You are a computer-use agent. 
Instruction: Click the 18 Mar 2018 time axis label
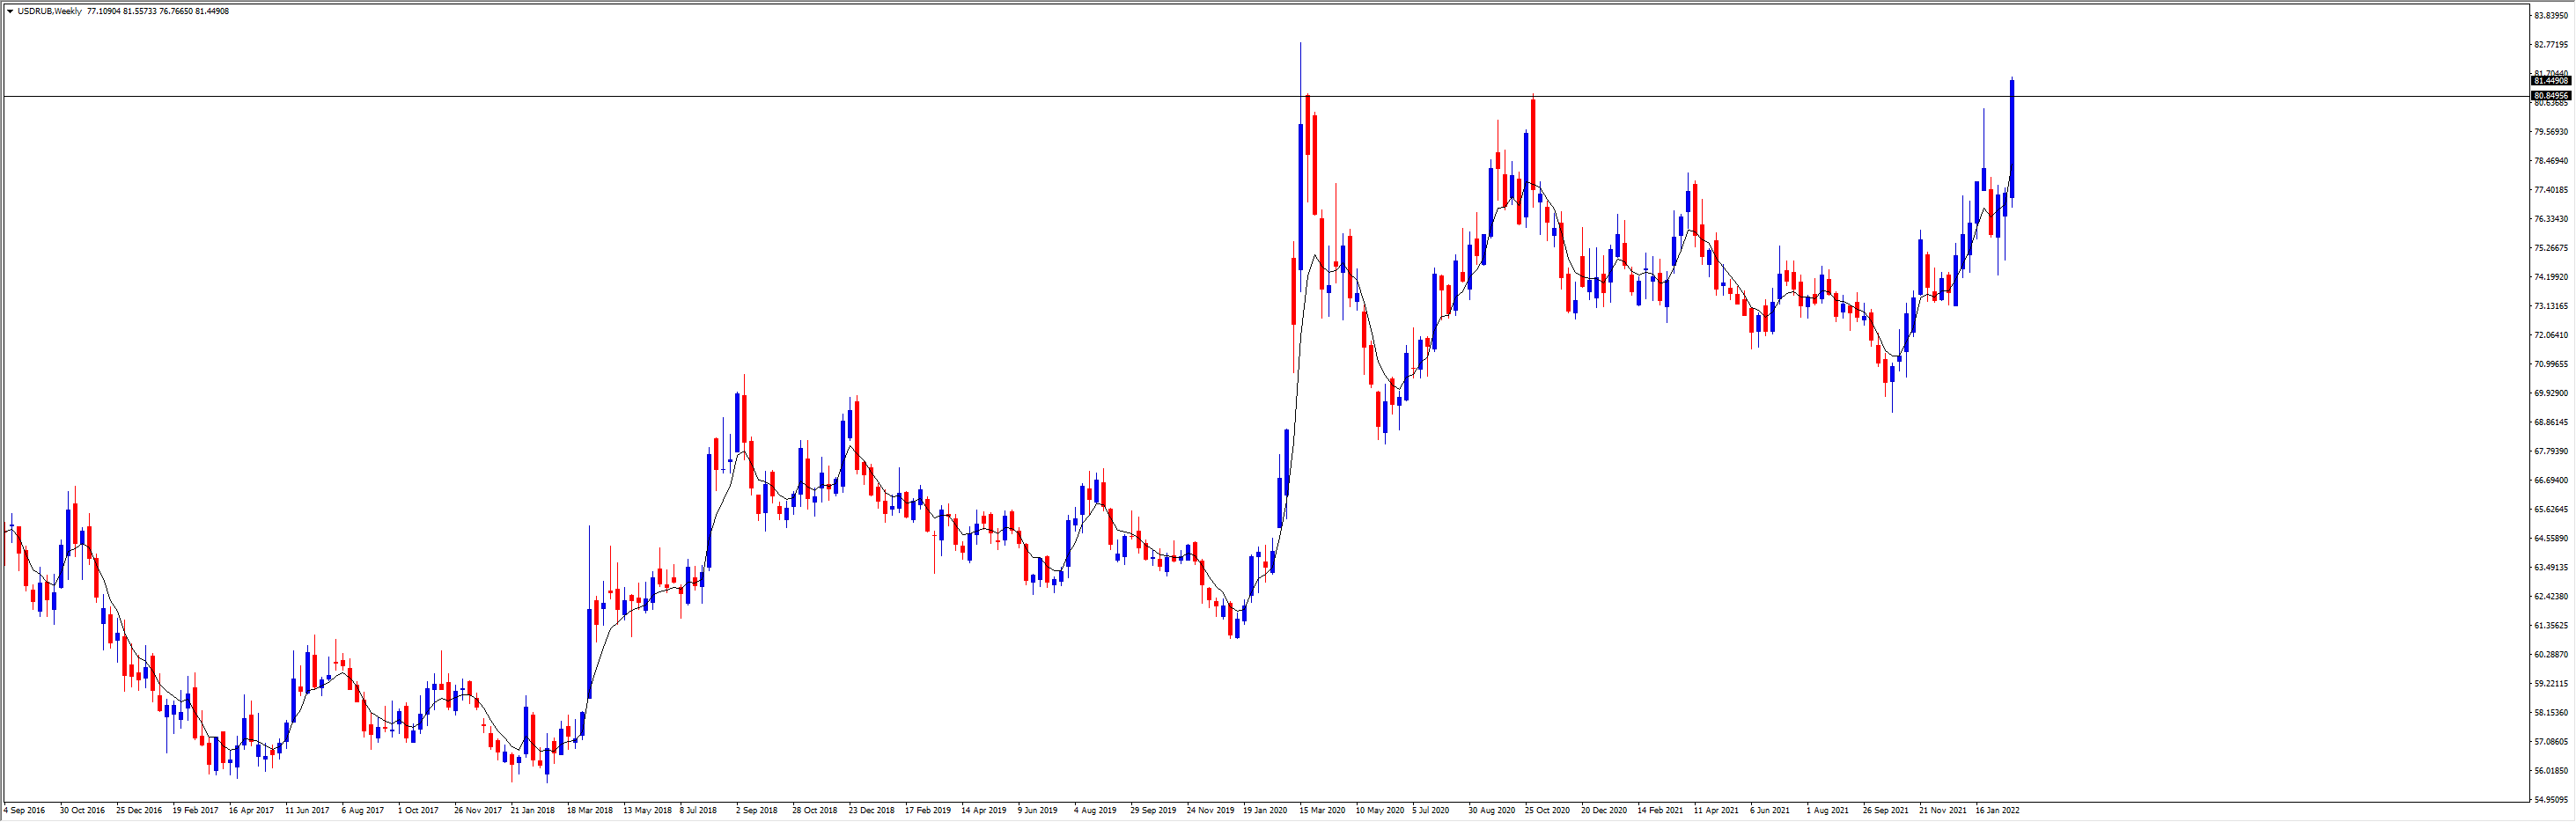[x=590, y=811]
